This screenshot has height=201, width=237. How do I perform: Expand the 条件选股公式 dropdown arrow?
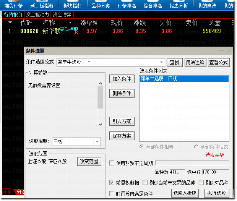tap(161, 62)
